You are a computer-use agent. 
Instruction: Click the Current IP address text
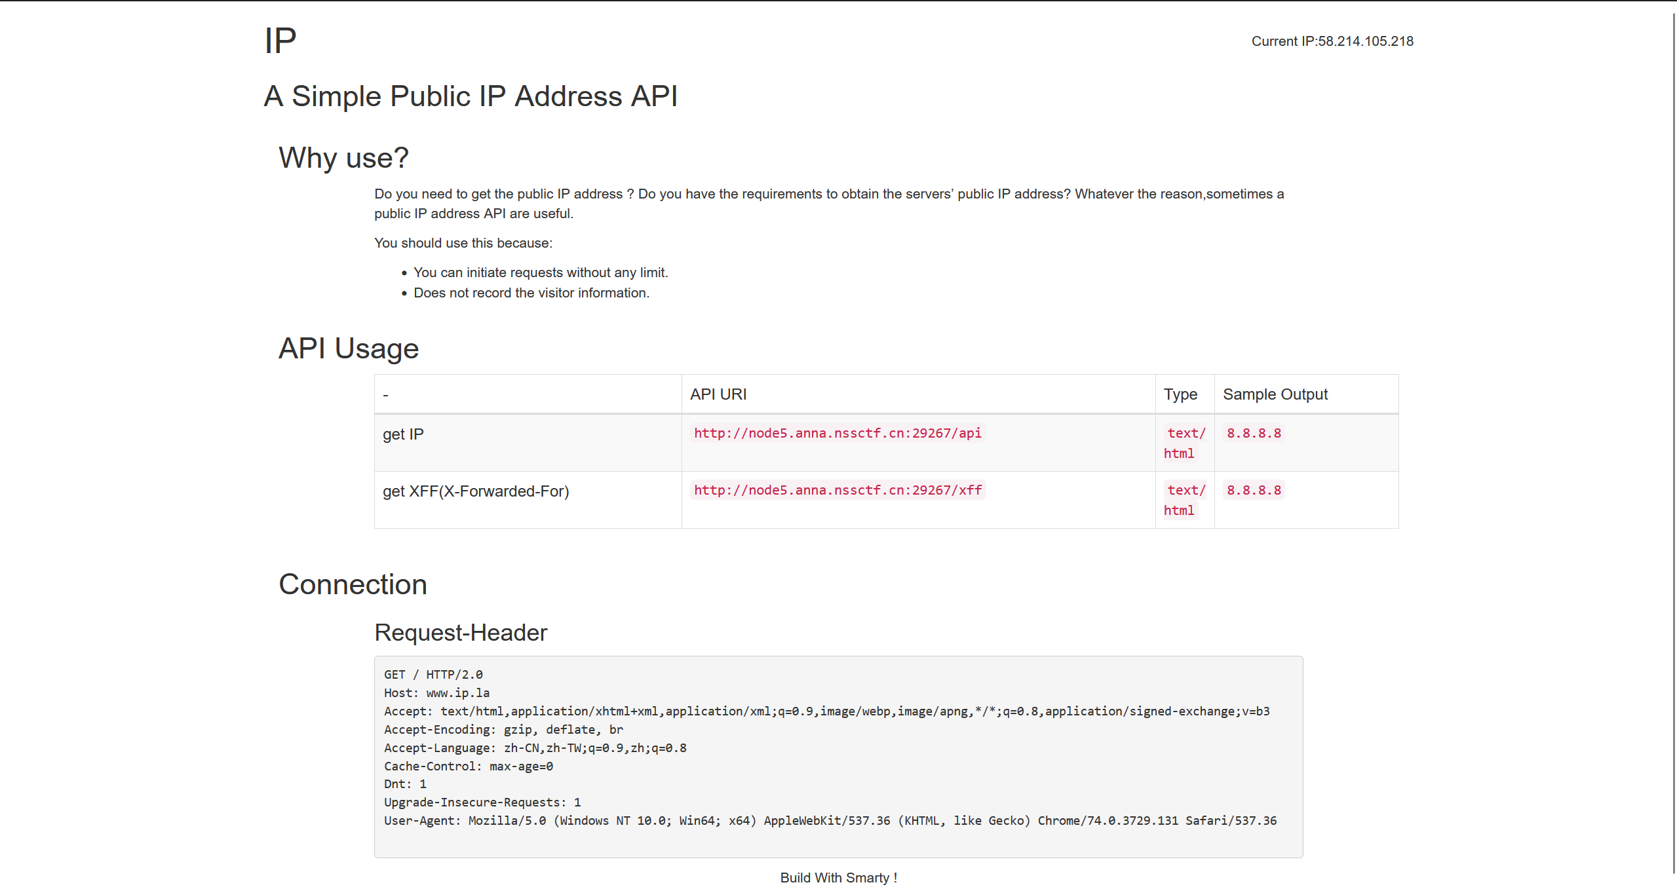coord(1332,41)
